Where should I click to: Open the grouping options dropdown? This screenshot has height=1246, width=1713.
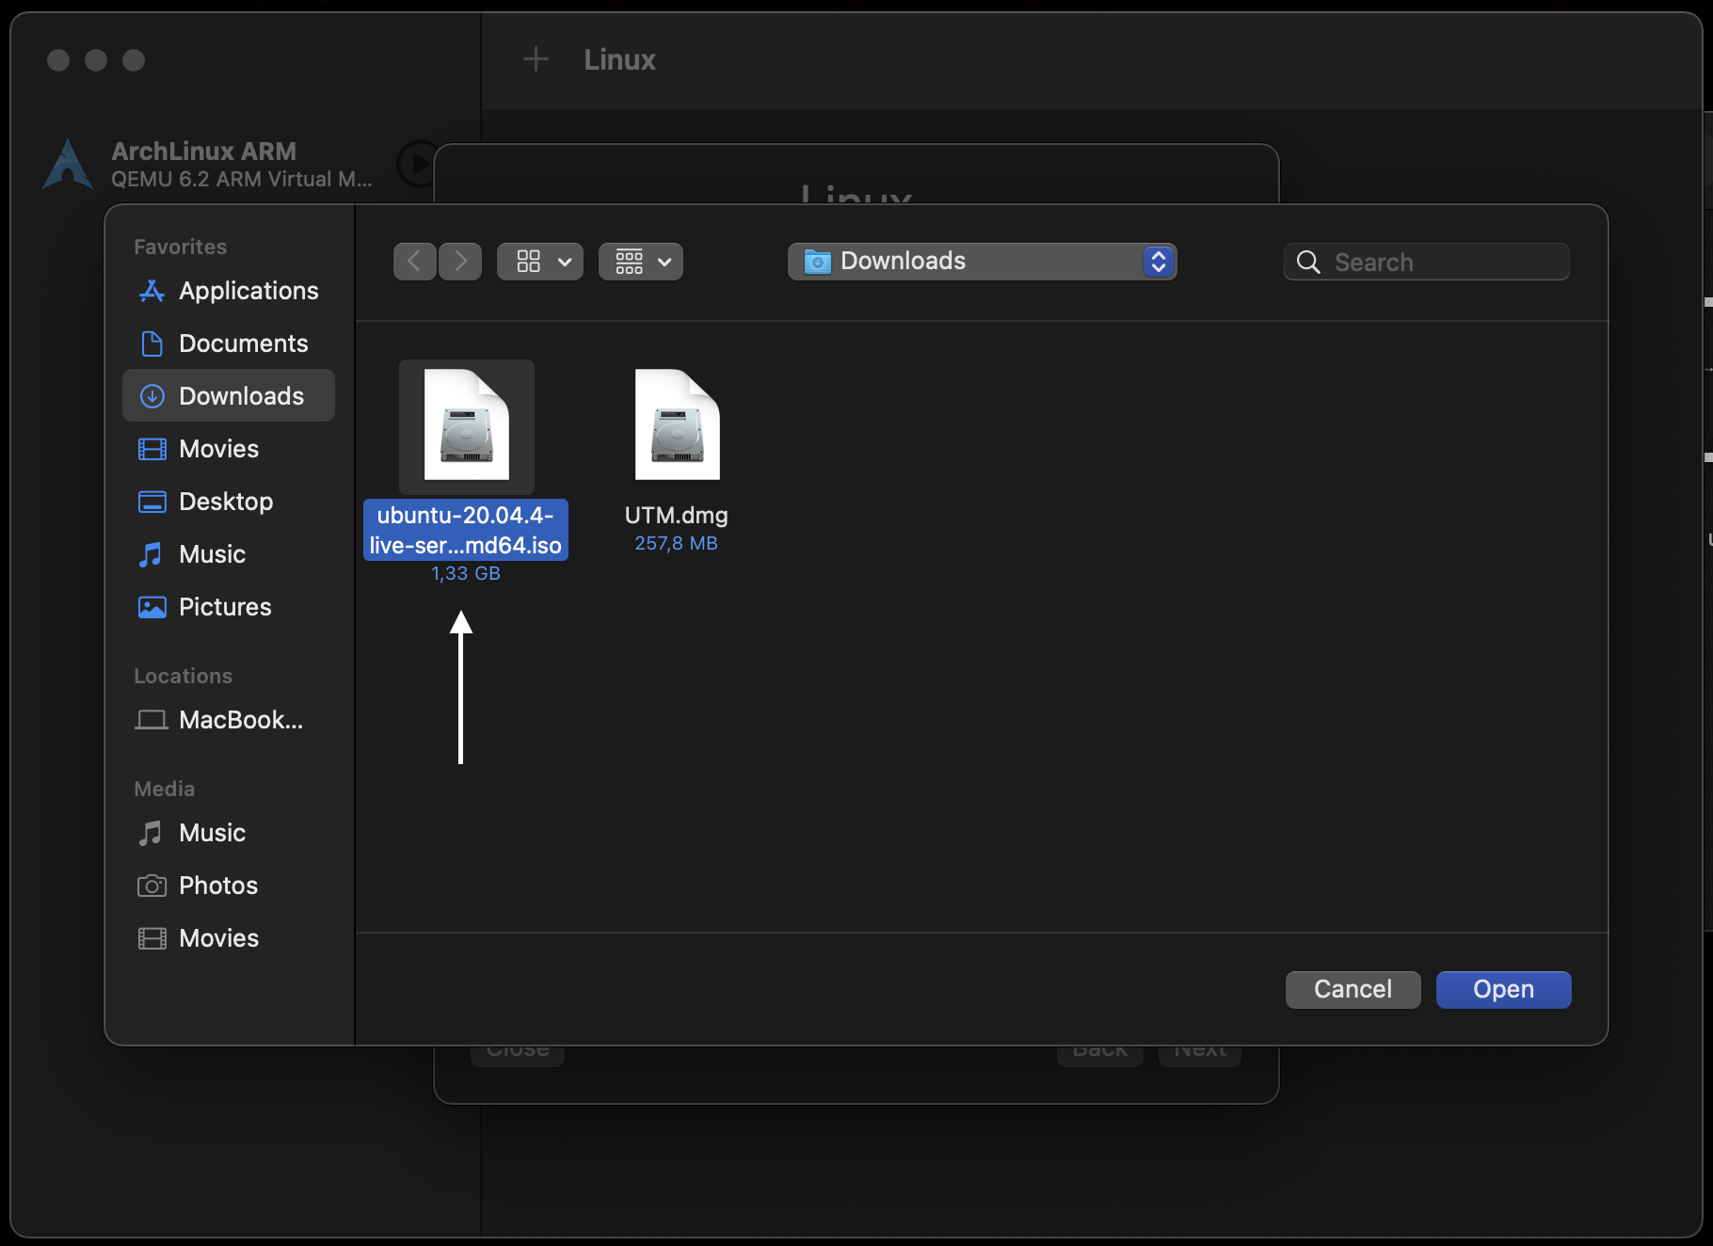pos(641,262)
